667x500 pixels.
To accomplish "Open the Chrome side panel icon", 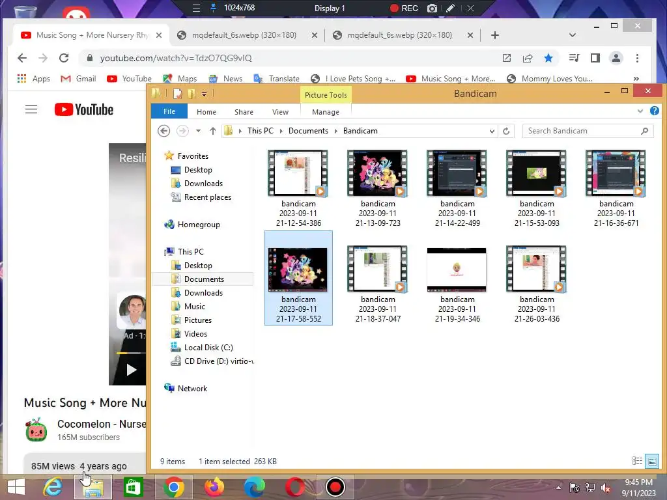I will (x=595, y=58).
